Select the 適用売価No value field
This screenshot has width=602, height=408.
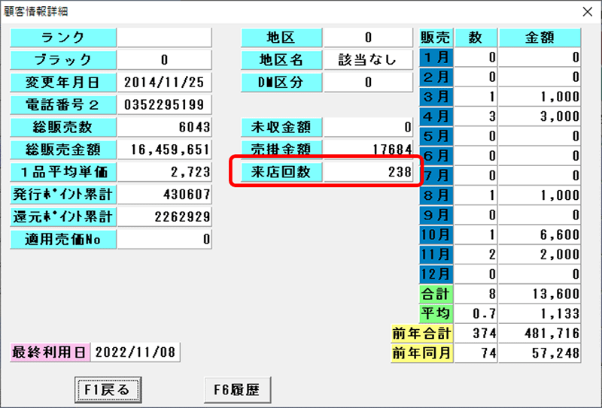tap(165, 240)
